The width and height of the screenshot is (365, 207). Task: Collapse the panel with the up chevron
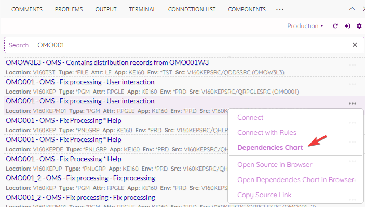coord(352,9)
